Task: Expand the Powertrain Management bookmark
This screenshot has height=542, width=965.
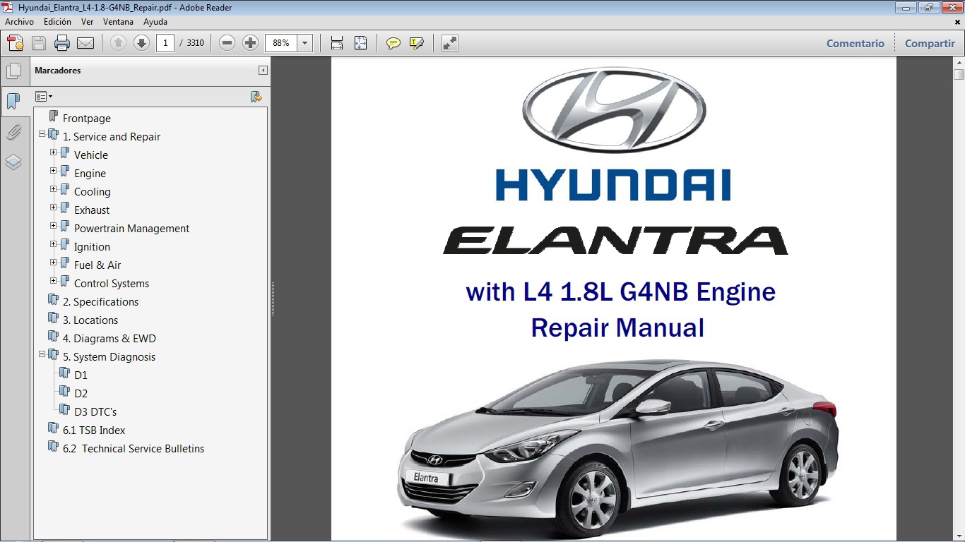Action: [x=53, y=225]
